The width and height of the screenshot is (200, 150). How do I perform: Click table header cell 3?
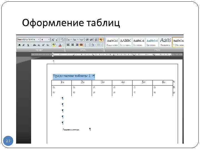102,82
